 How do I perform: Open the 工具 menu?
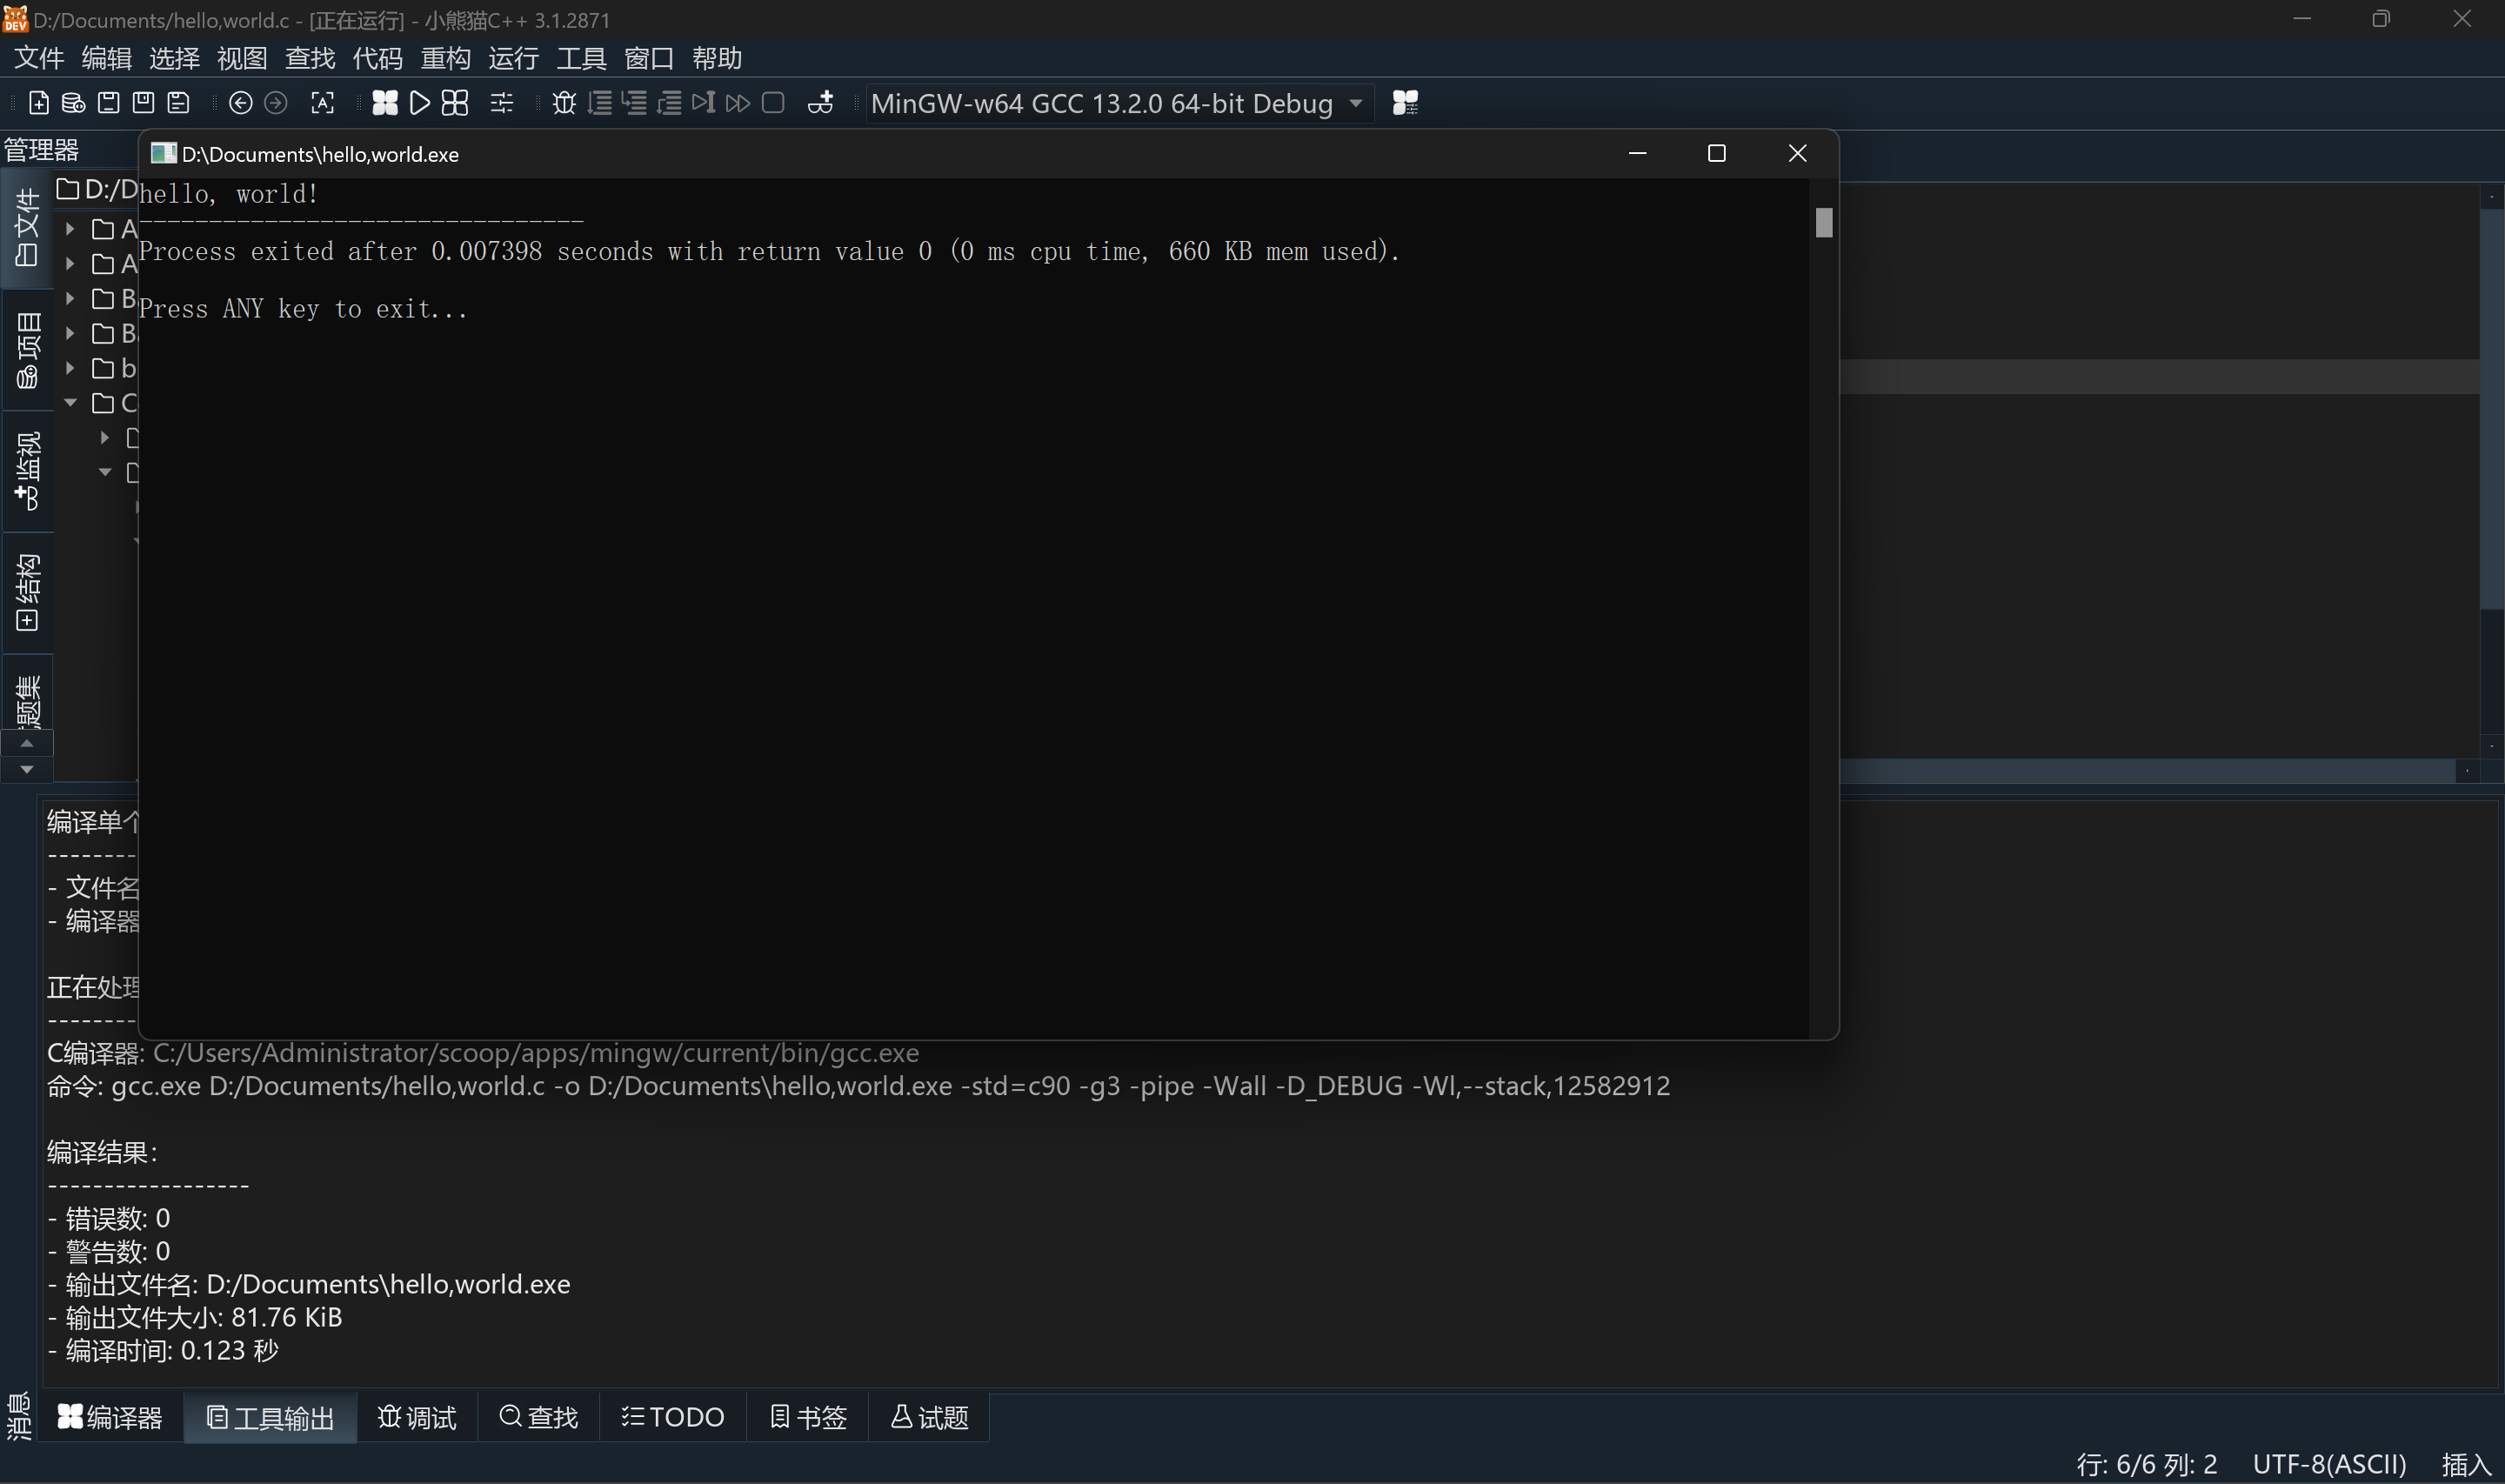pyautogui.click(x=582, y=58)
